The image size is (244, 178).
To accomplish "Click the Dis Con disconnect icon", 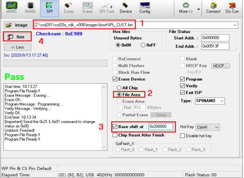I will pos(232,8).
